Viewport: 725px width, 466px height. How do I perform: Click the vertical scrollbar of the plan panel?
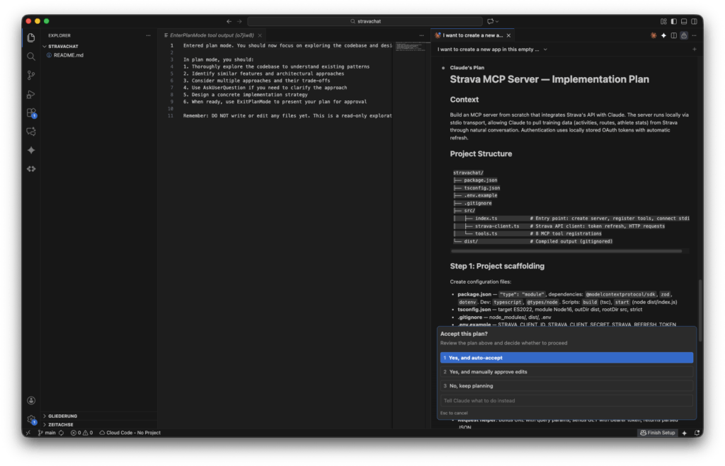pyautogui.click(x=700, y=310)
